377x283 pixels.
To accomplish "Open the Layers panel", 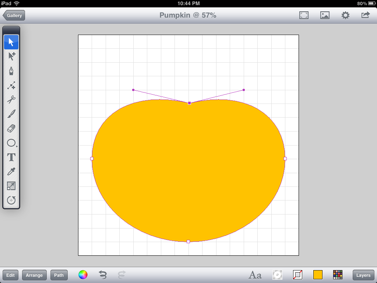I will pyautogui.click(x=363, y=275).
